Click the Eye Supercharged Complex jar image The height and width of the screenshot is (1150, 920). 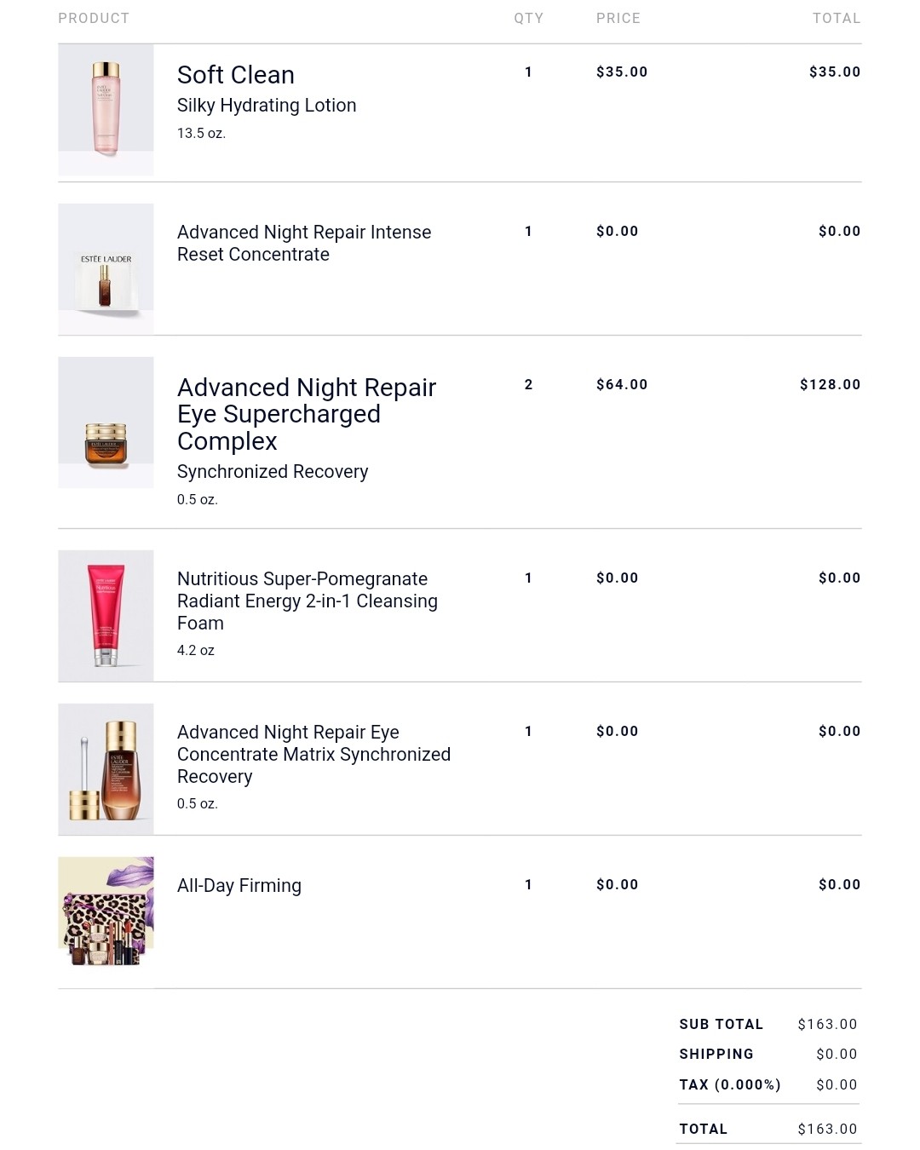click(106, 423)
